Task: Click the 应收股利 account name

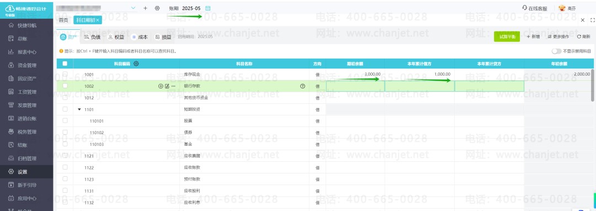Action: (191, 191)
